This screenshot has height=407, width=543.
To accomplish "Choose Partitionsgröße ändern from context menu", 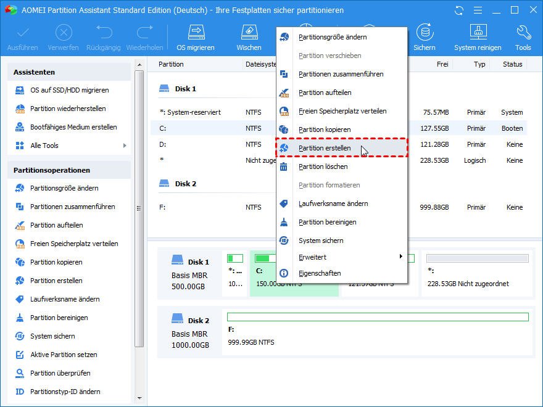I will (341, 37).
